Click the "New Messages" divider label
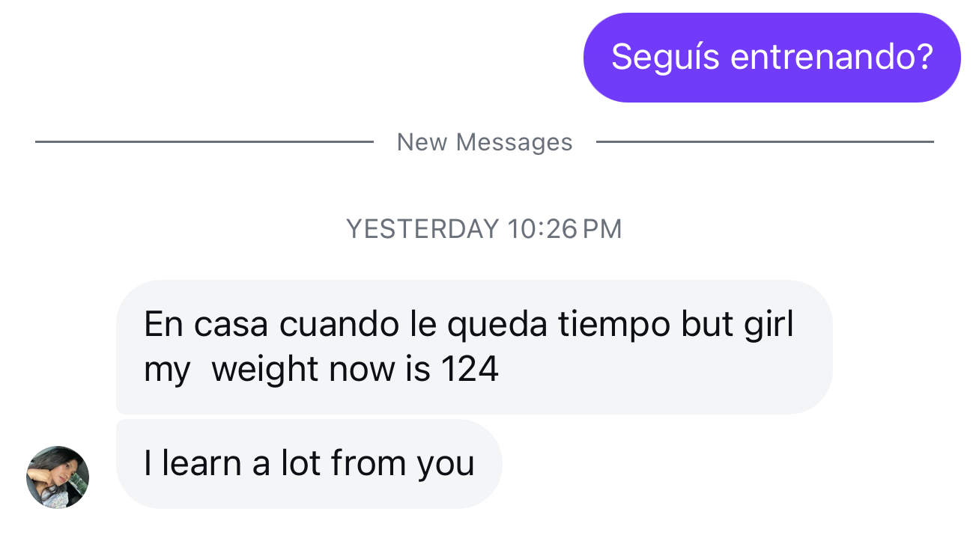Image resolution: width=979 pixels, height=544 pixels. [485, 142]
